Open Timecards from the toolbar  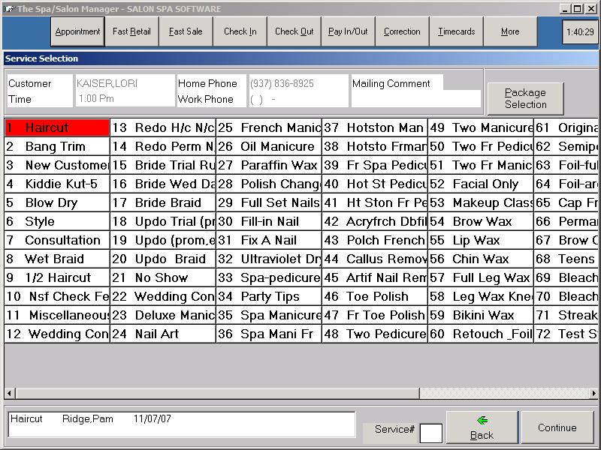(456, 32)
